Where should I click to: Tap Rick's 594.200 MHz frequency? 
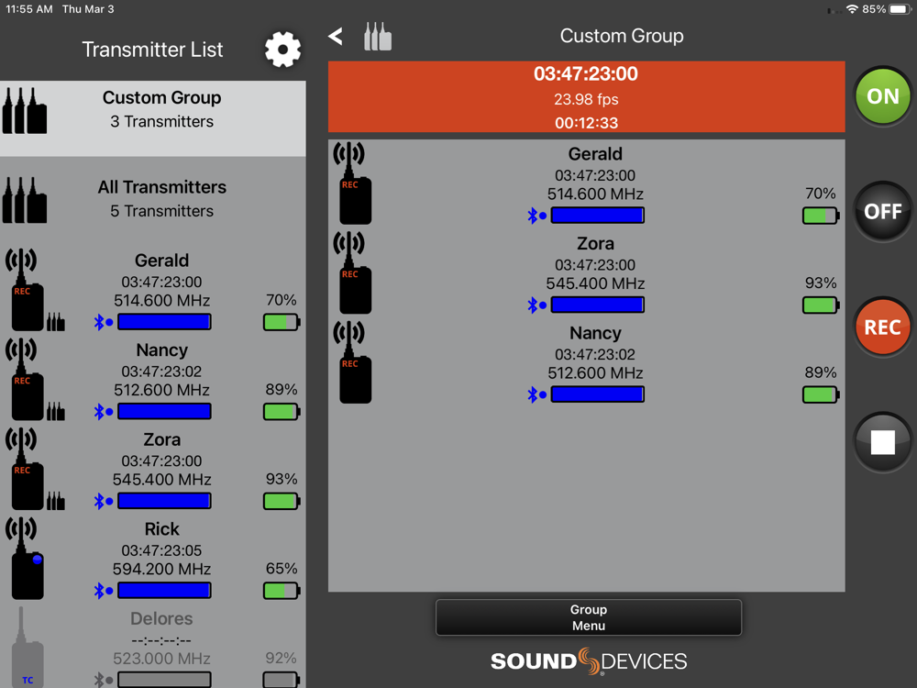tap(162, 570)
